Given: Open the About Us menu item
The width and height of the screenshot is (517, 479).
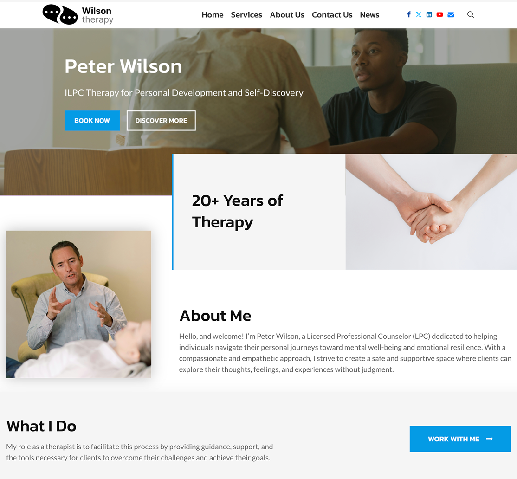Looking at the screenshot, I should [x=287, y=15].
